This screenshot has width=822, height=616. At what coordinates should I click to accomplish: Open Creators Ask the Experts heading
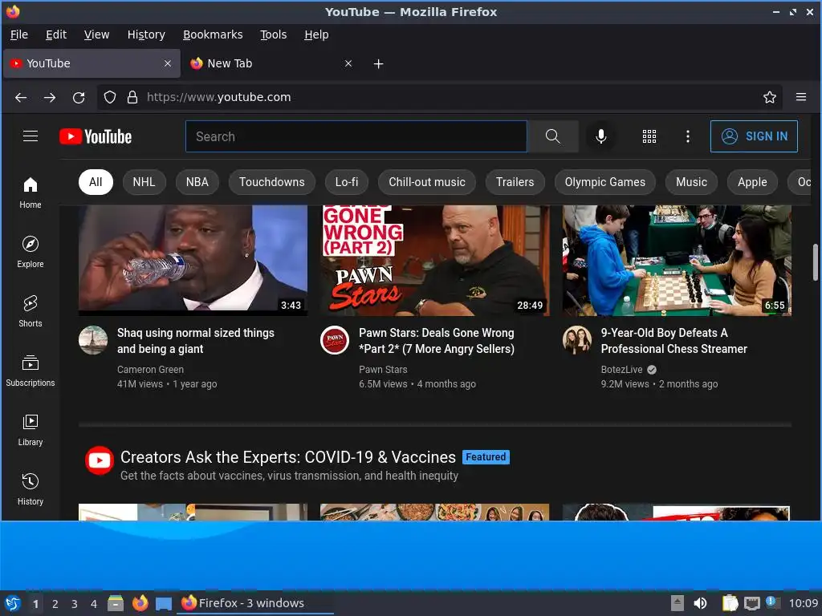288,457
